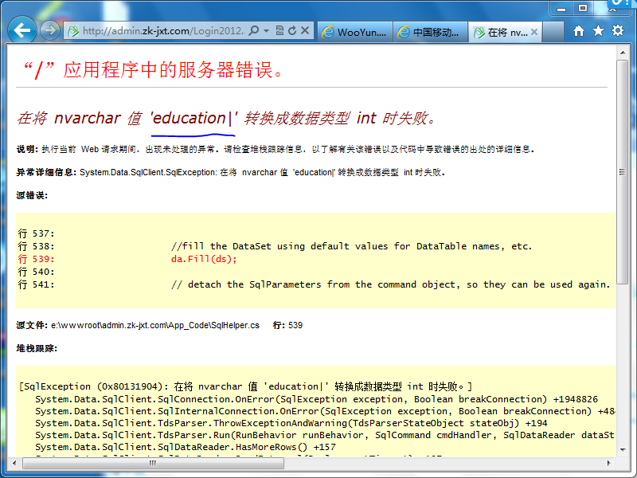
Task: Click the TdsParser.ThrowExceptionAndWarning stack line
Action: coord(291,423)
